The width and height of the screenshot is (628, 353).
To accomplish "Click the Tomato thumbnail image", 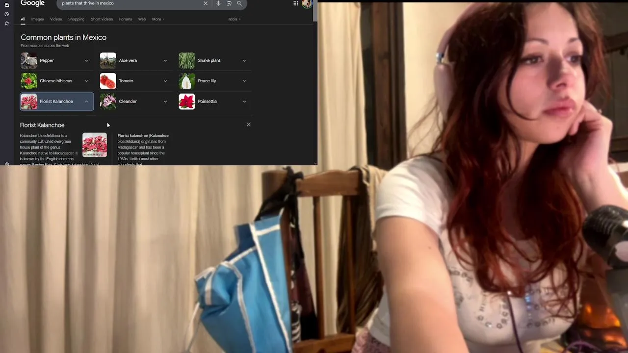I will click(x=108, y=81).
